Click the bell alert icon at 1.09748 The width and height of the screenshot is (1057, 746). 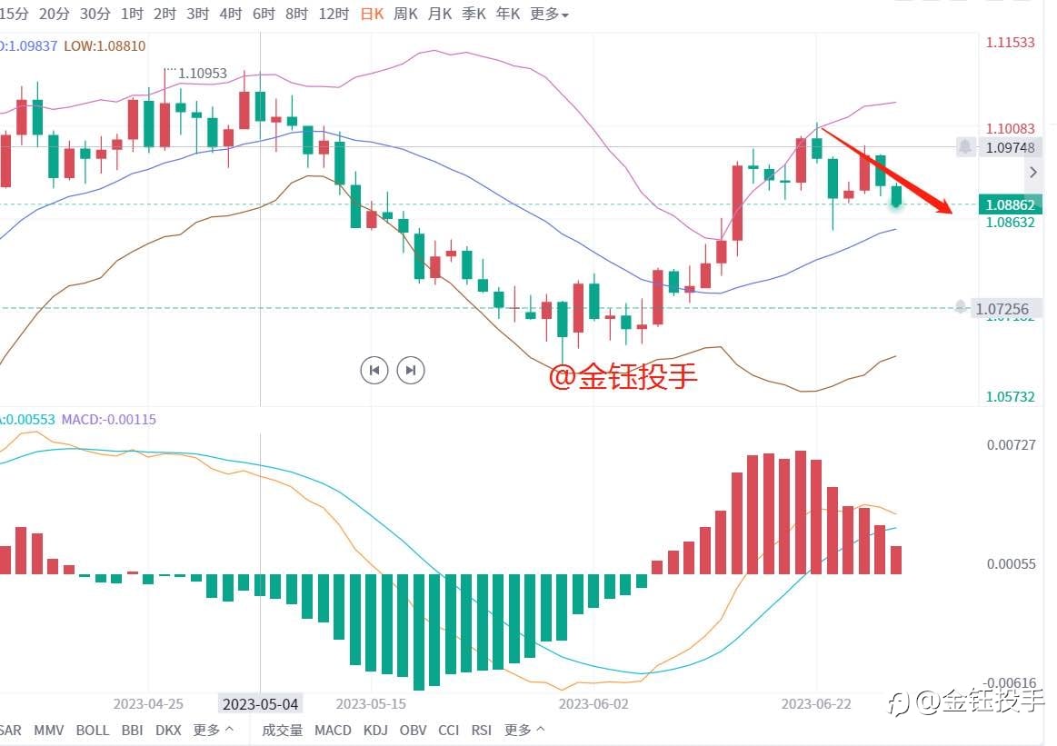click(x=965, y=147)
